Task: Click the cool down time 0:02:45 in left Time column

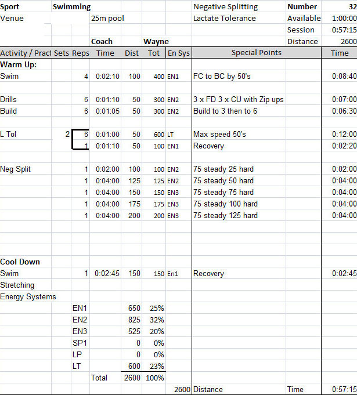Action: [x=107, y=273]
